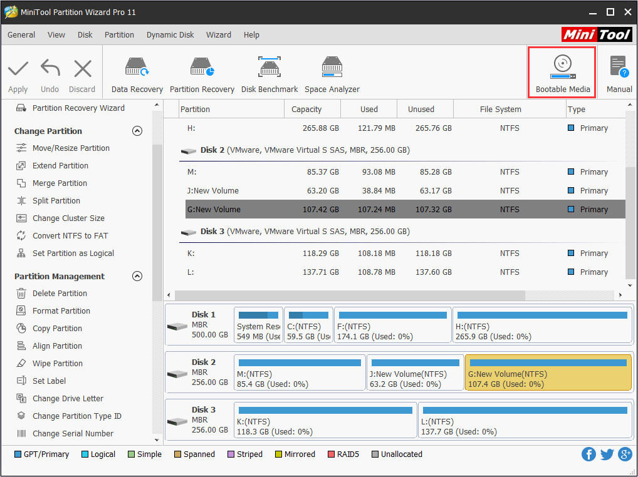
Task: Sort by File System column header
Action: [x=510, y=110]
